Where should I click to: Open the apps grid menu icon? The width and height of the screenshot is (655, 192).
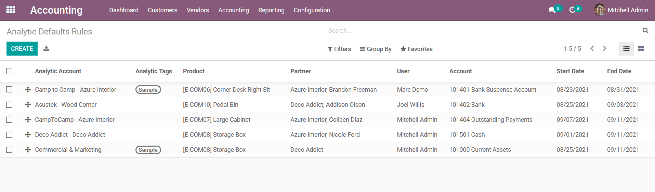(x=11, y=10)
